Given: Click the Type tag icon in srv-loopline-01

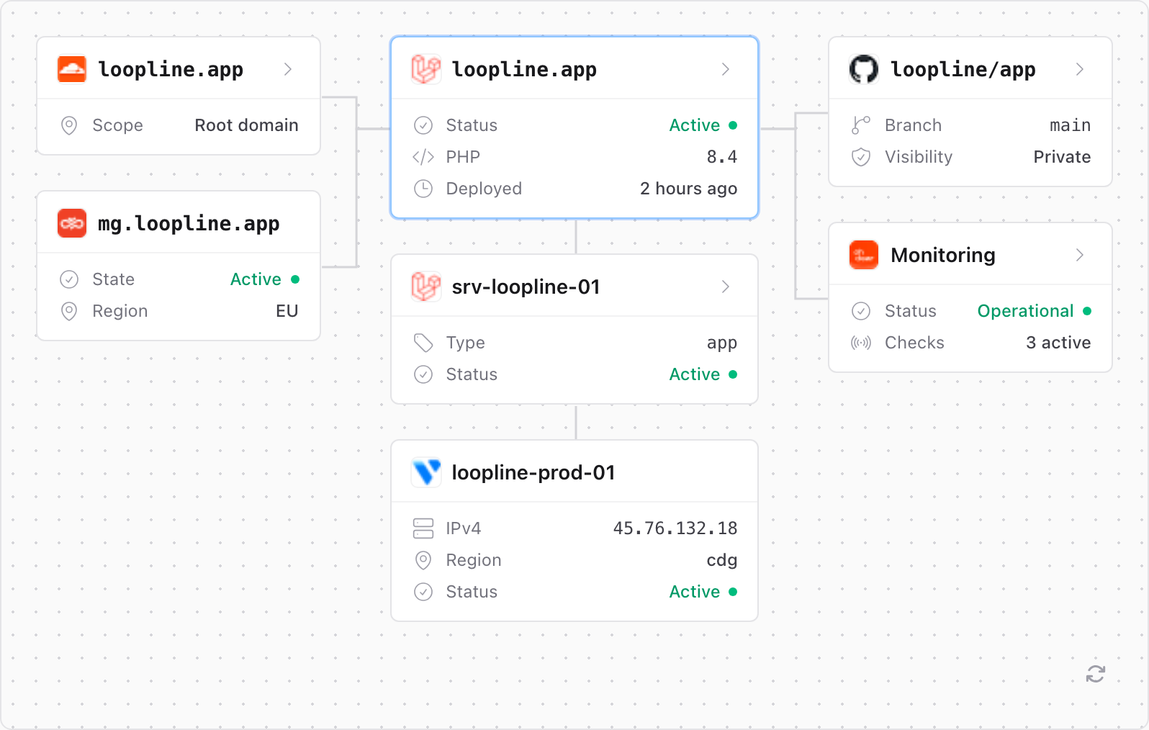Looking at the screenshot, I should tap(423, 343).
